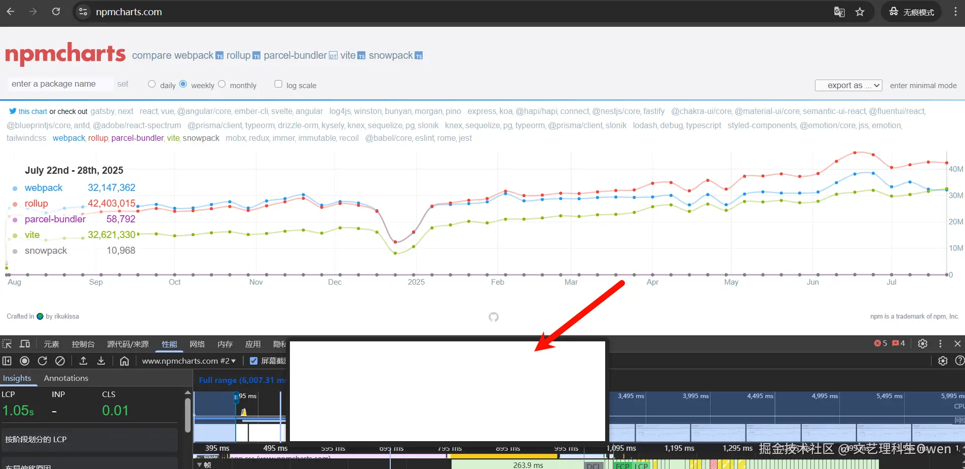The width and height of the screenshot is (965, 469).
Task: Click the timeline overview range handle
Action: [x=236, y=397]
